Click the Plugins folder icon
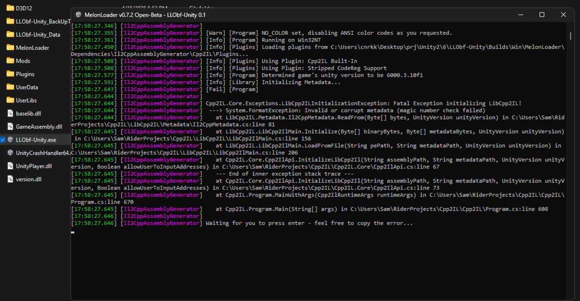 click(x=10, y=74)
